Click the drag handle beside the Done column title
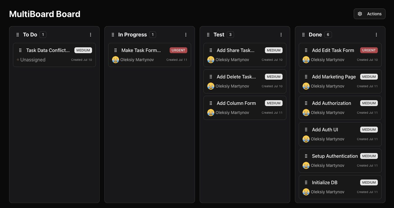The image size is (394, 208). (303, 34)
